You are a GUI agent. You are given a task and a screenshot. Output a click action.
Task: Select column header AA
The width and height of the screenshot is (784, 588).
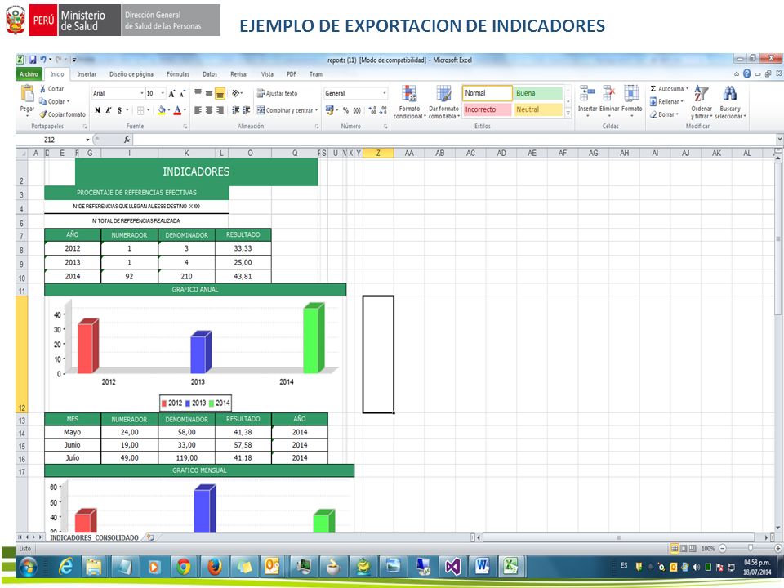point(409,153)
